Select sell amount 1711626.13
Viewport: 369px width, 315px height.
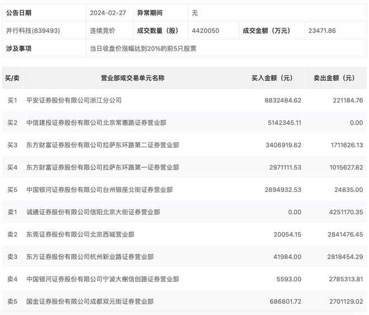click(347, 145)
